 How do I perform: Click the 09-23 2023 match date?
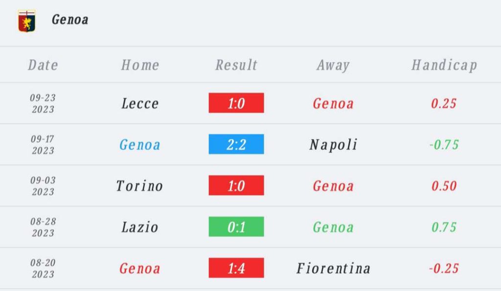tap(43, 104)
